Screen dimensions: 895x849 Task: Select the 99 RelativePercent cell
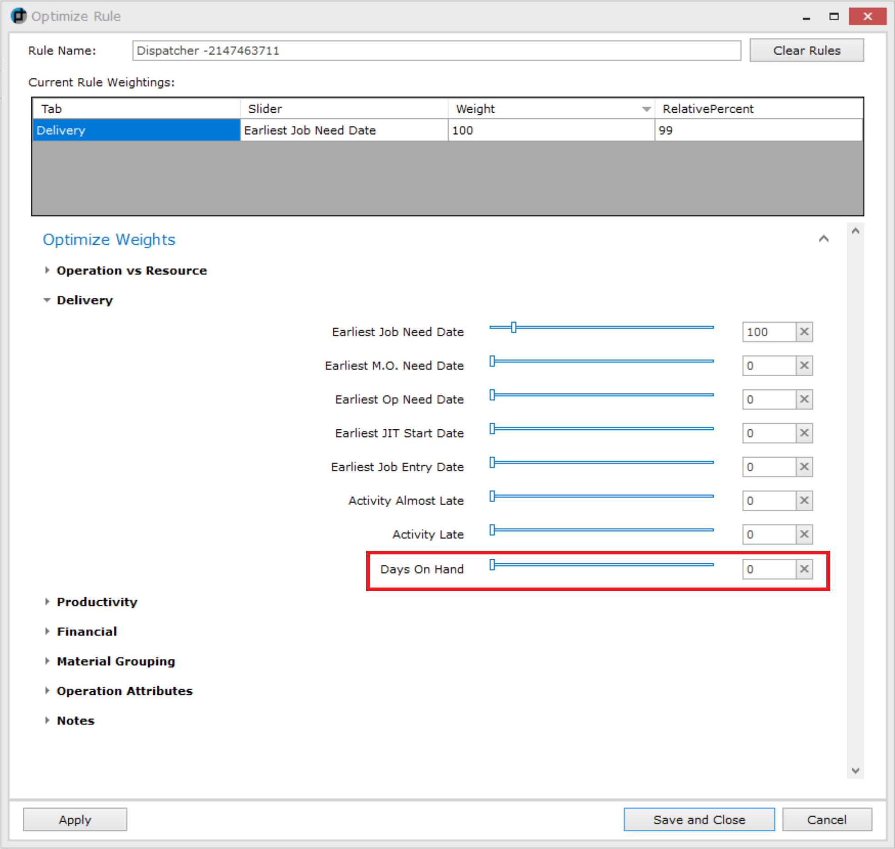coord(759,130)
